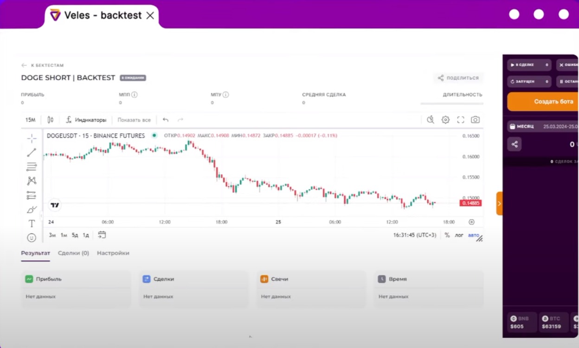Select the crosshair cursor tool

click(32, 138)
